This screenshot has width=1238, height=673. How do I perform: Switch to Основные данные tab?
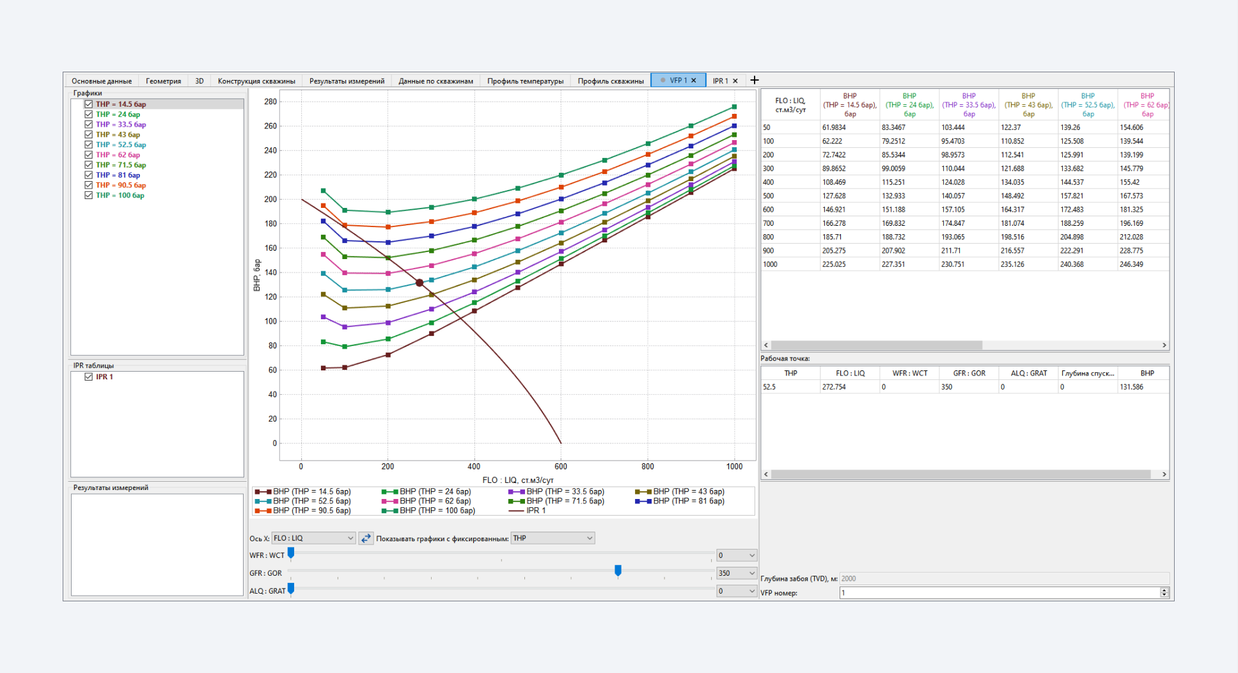pyautogui.click(x=102, y=81)
